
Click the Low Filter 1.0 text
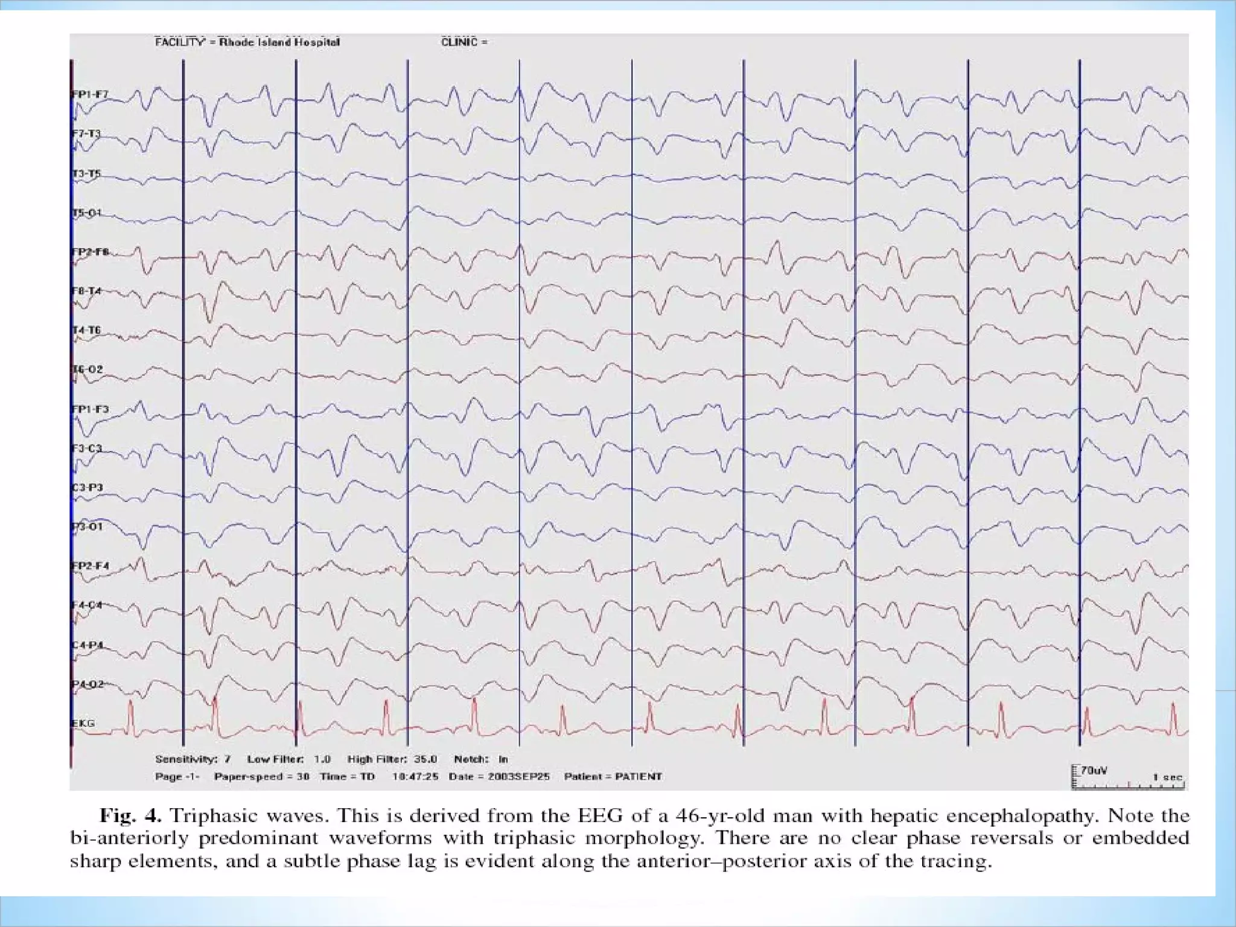[288, 759]
